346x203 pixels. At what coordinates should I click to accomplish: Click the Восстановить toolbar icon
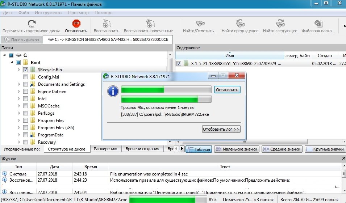(x=107, y=24)
